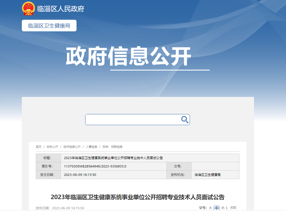
Task: Set font size to medium (中)
Action: (216, 208)
